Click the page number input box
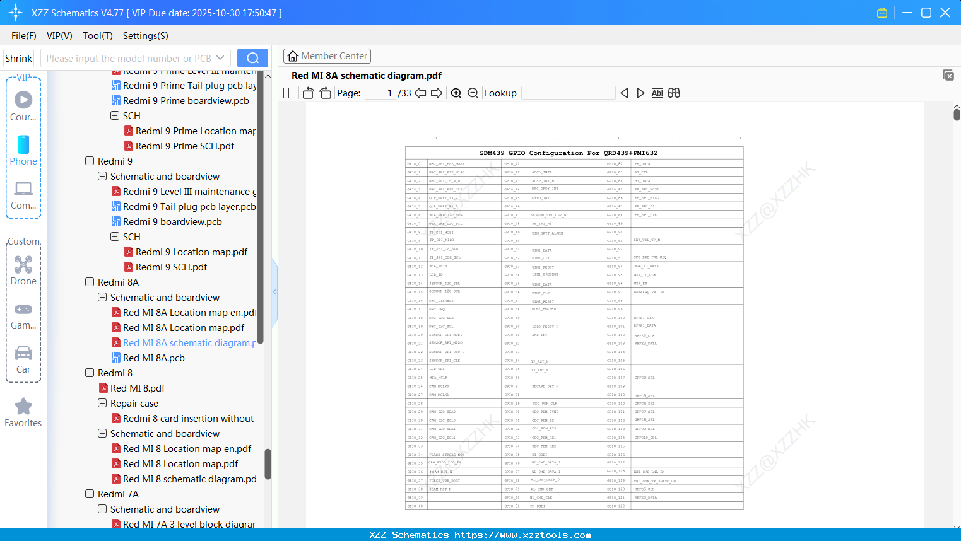 pyautogui.click(x=380, y=93)
